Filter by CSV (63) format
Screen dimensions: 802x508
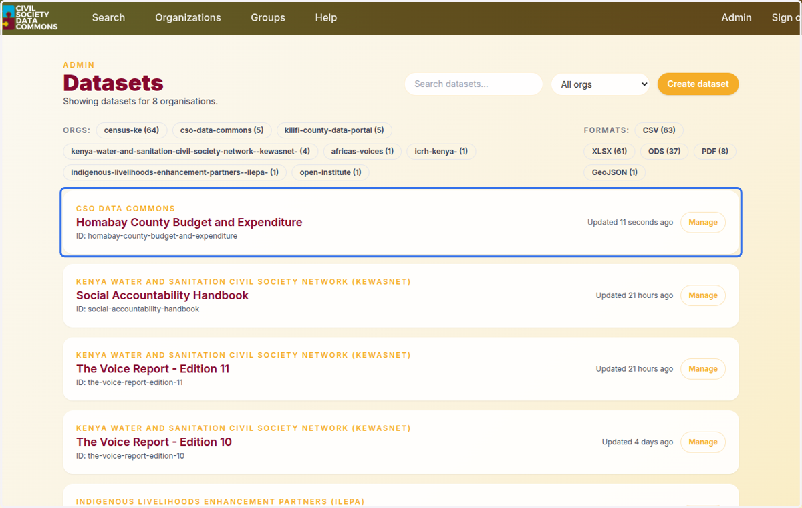coord(659,130)
